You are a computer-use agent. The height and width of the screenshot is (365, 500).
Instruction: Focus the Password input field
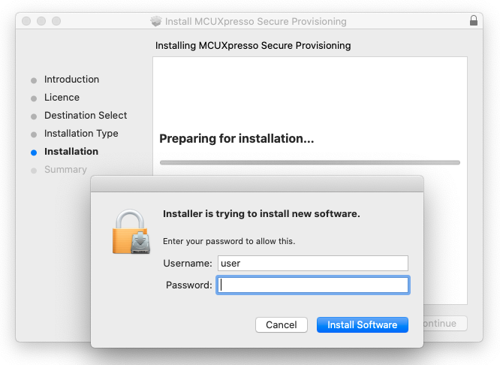[312, 285]
